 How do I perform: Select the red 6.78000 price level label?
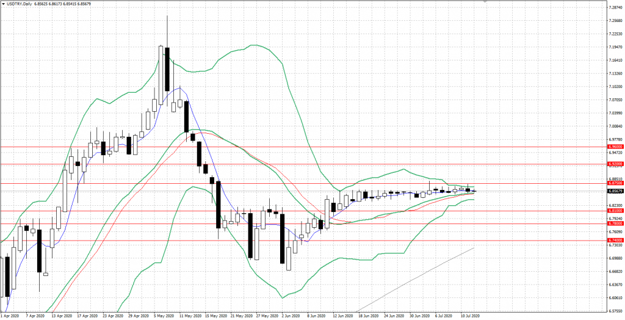coord(616,224)
